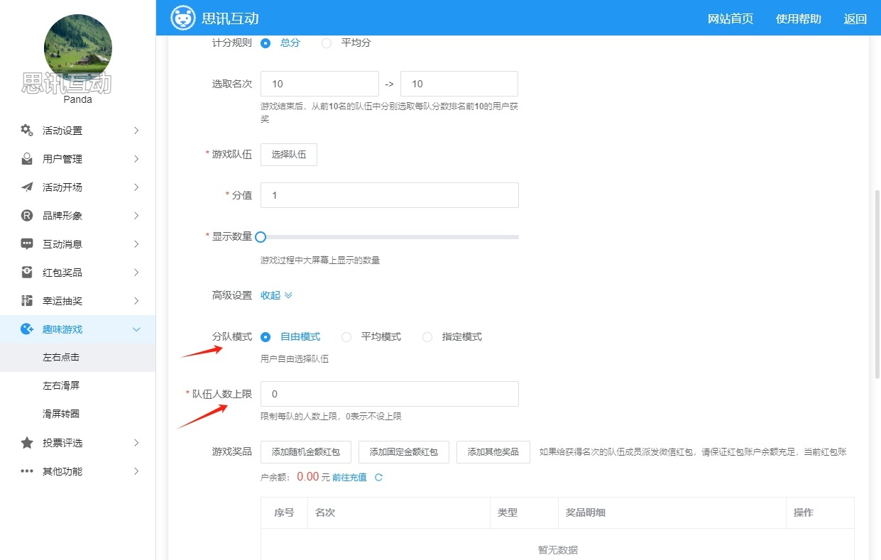Screen dimensions: 881x560
Task: Open 红包奖品 sidebar menu
Action: click(77, 272)
